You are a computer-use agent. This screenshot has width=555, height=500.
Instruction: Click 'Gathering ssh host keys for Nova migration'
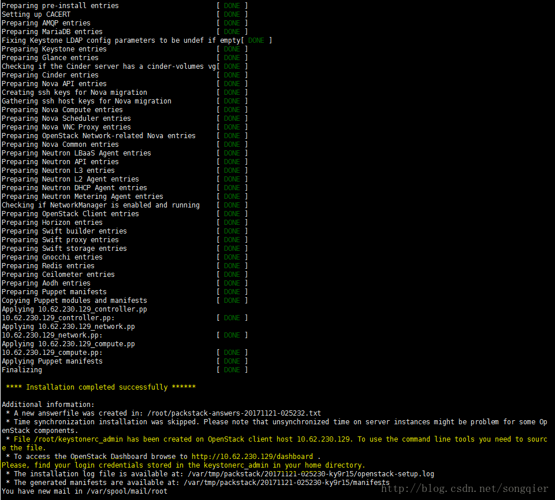87,101
